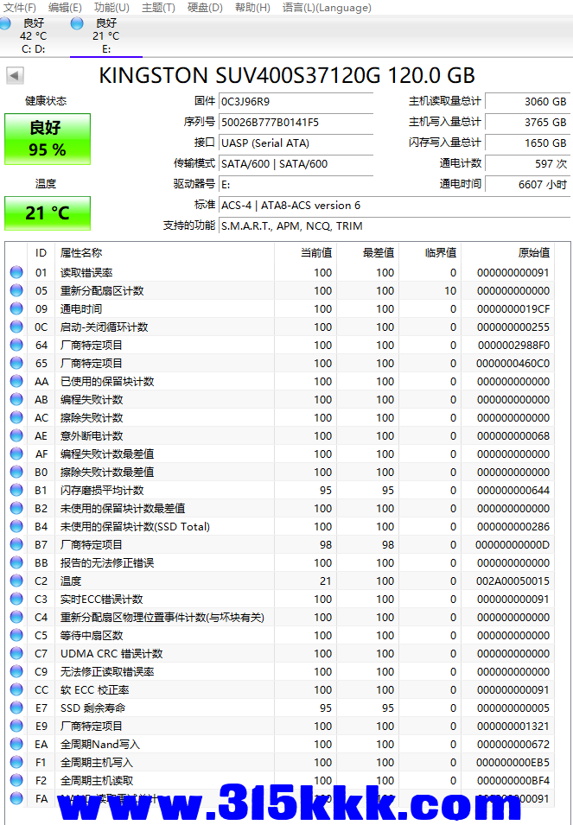Click the previous-disk arrow next to KINGSTON

point(15,75)
